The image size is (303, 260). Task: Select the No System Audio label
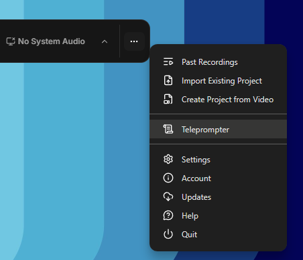click(52, 41)
